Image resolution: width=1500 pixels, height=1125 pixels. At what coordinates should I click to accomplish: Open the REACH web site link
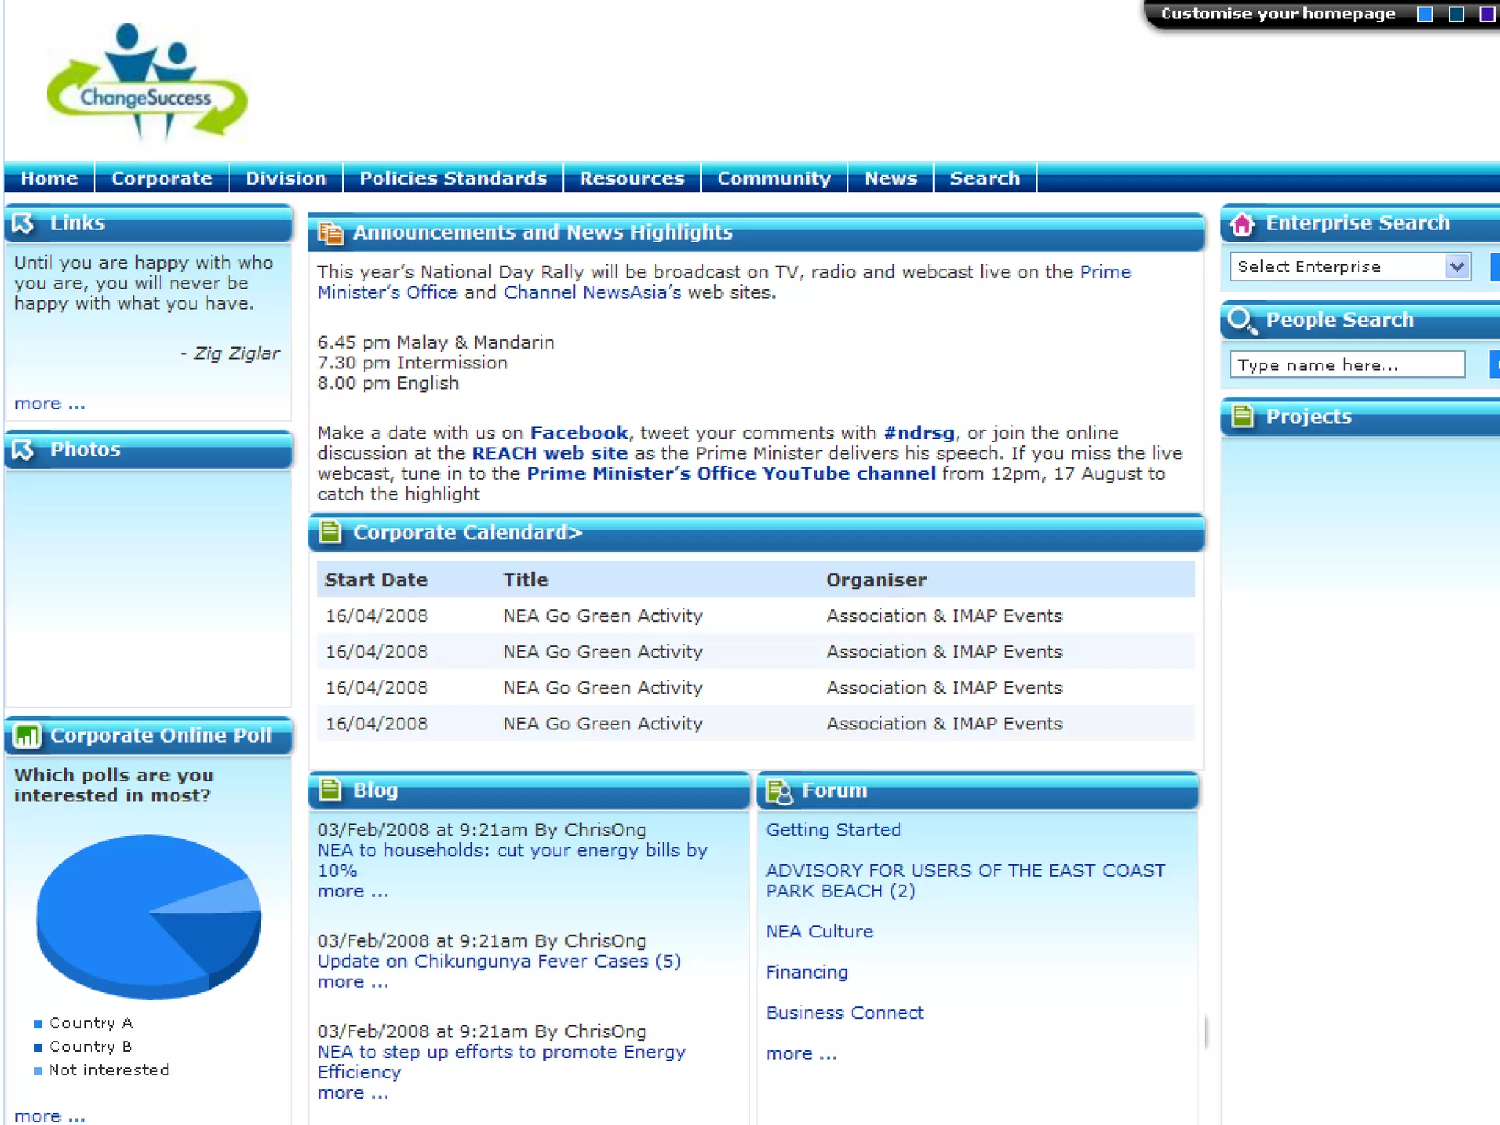point(549,453)
